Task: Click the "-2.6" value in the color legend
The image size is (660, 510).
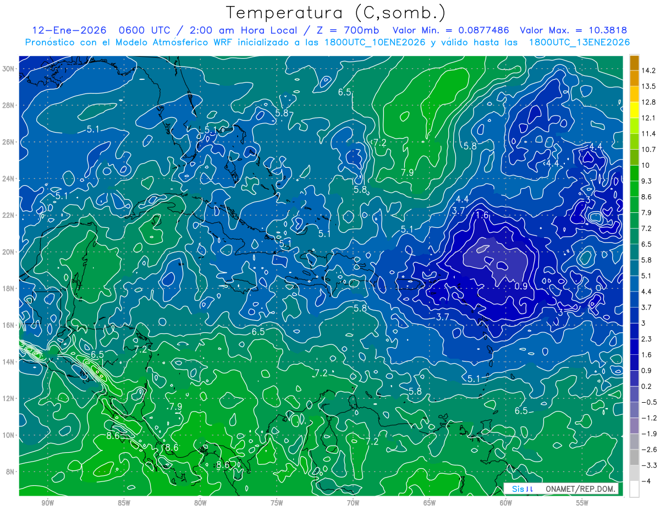Action: pyautogui.click(x=648, y=449)
